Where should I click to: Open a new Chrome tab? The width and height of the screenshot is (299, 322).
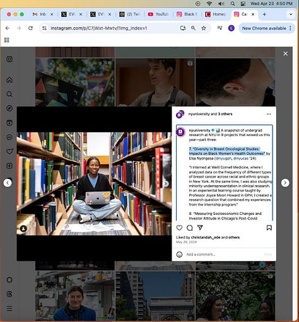coord(264,14)
